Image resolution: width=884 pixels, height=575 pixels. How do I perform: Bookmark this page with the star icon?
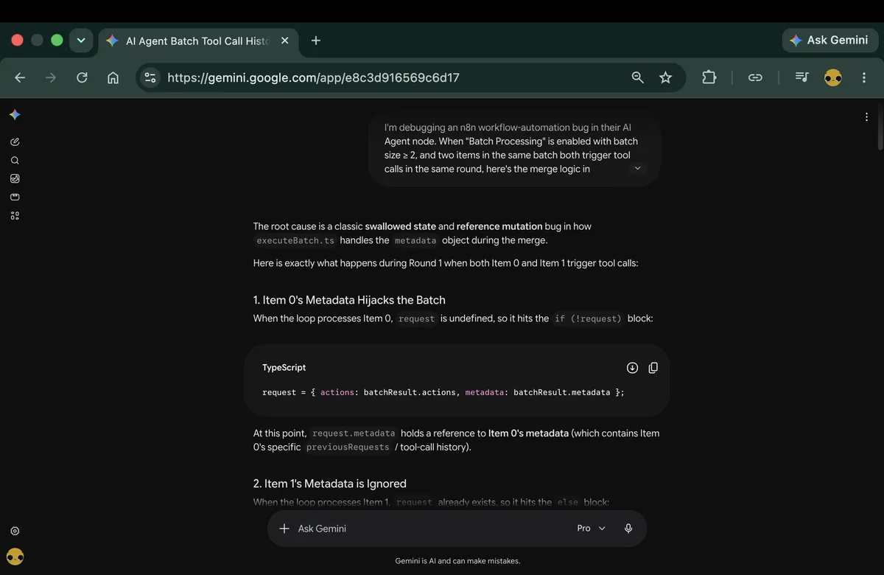coord(665,77)
